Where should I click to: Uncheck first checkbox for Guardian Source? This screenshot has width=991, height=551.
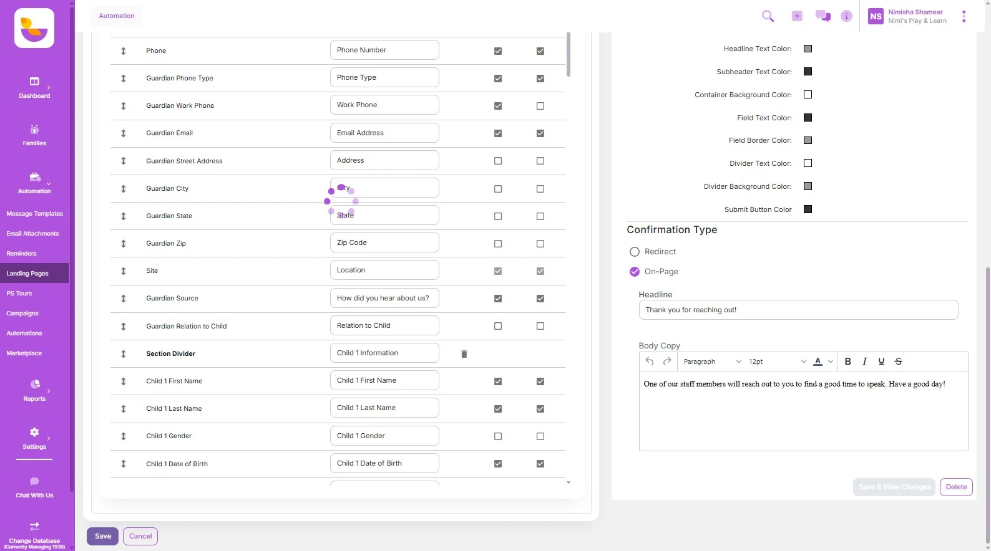(x=498, y=299)
